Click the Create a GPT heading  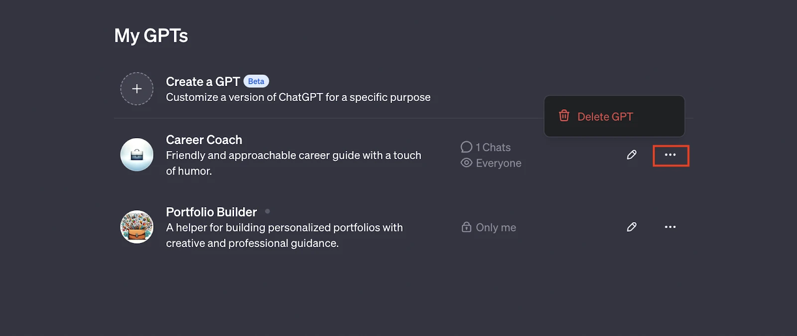click(x=203, y=82)
